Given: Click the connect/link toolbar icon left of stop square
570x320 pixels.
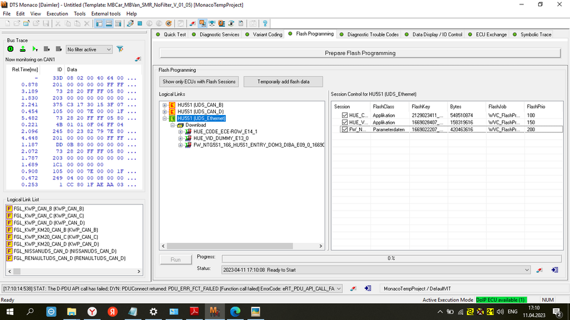Looking at the screenshot, I should (130, 24).
